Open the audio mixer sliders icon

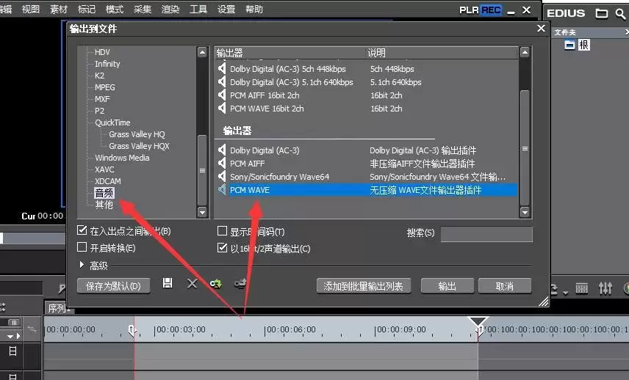605,288
